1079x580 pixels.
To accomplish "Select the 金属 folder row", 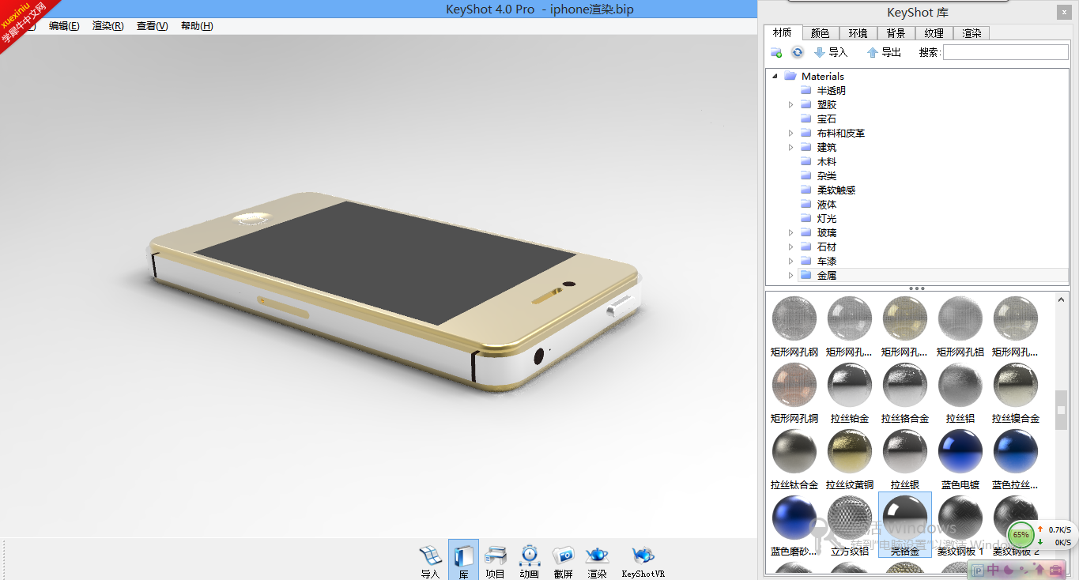I will [x=933, y=275].
